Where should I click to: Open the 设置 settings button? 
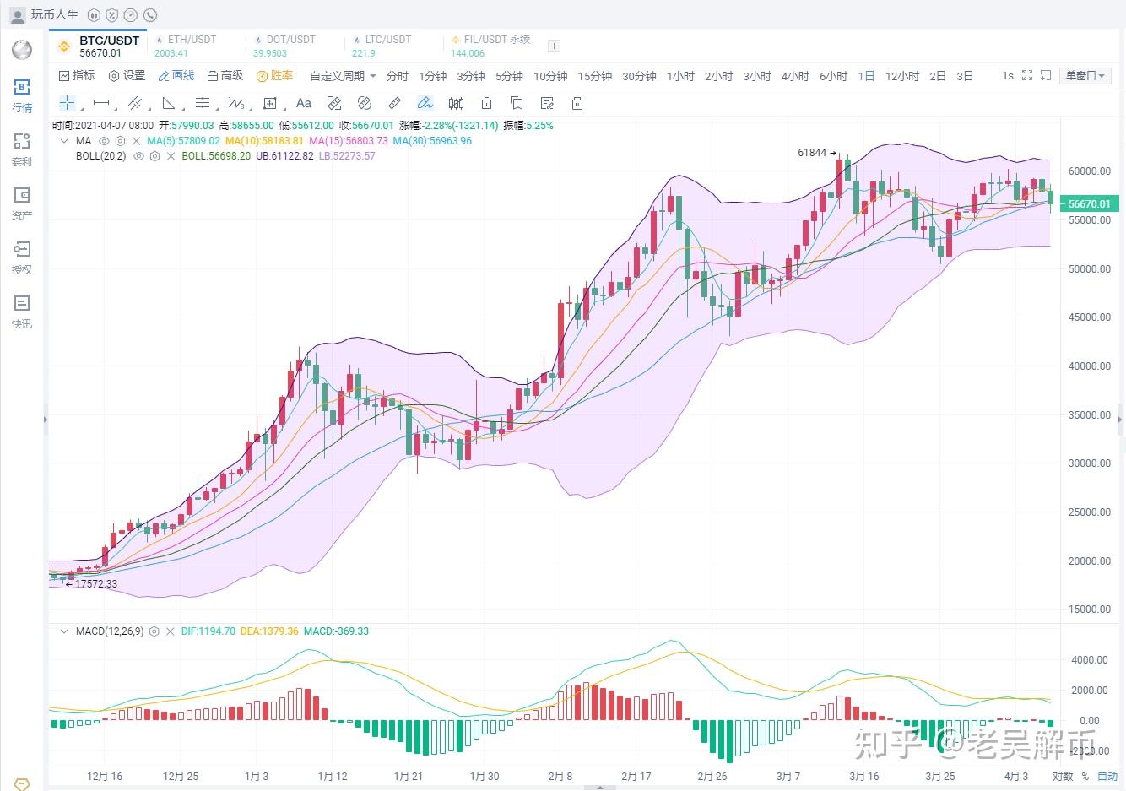pos(127,76)
